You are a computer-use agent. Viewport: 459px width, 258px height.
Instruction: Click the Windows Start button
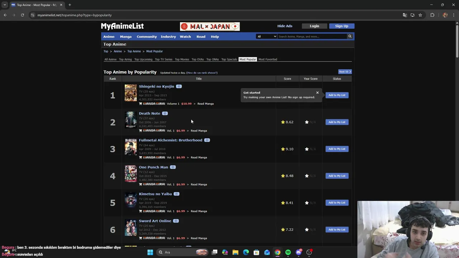(x=150, y=252)
